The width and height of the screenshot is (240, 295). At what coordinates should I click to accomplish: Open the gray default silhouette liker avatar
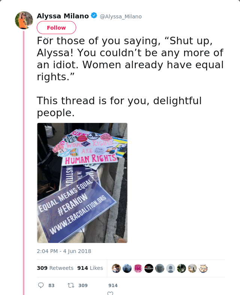tap(171, 268)
